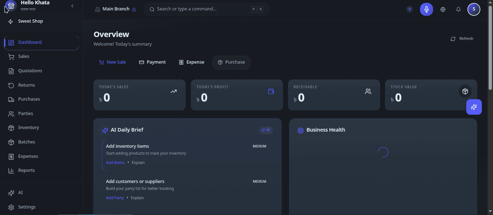Open the voice command microphone
The width and height of the screenshot is (493, 215).
click(426, 9)
